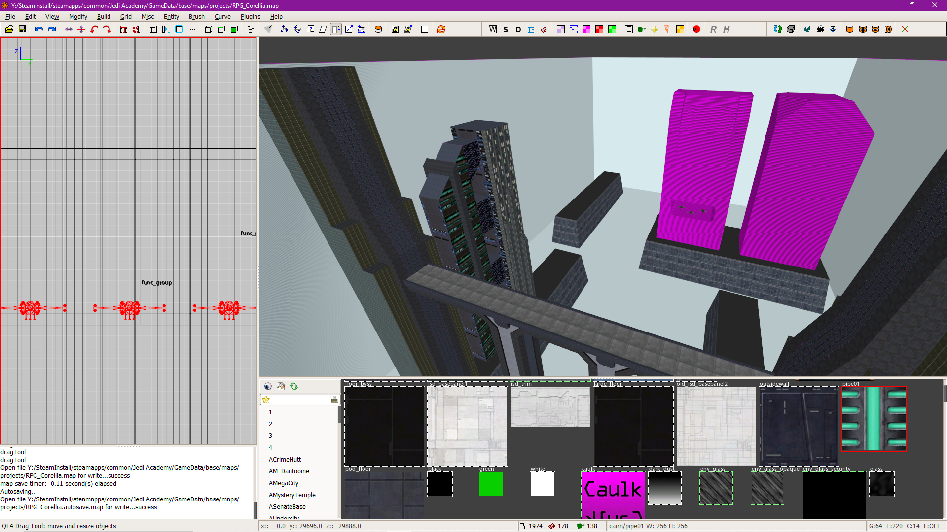Open the File menu
947x532 pixels.
[x=10, y=16]
